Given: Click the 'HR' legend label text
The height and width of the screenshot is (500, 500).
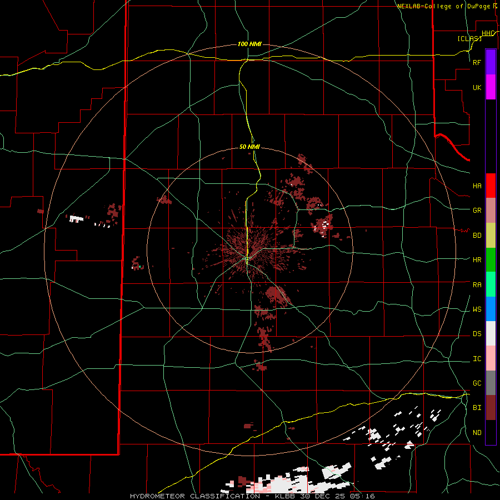Looking at the screenshot, I should [477, 260].
